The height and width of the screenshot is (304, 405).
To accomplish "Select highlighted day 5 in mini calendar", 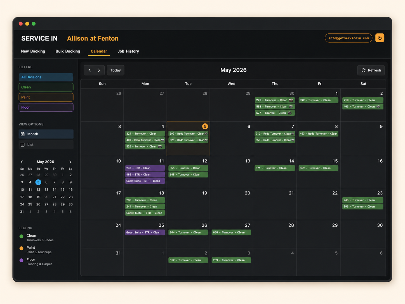I will pos(38,182).
